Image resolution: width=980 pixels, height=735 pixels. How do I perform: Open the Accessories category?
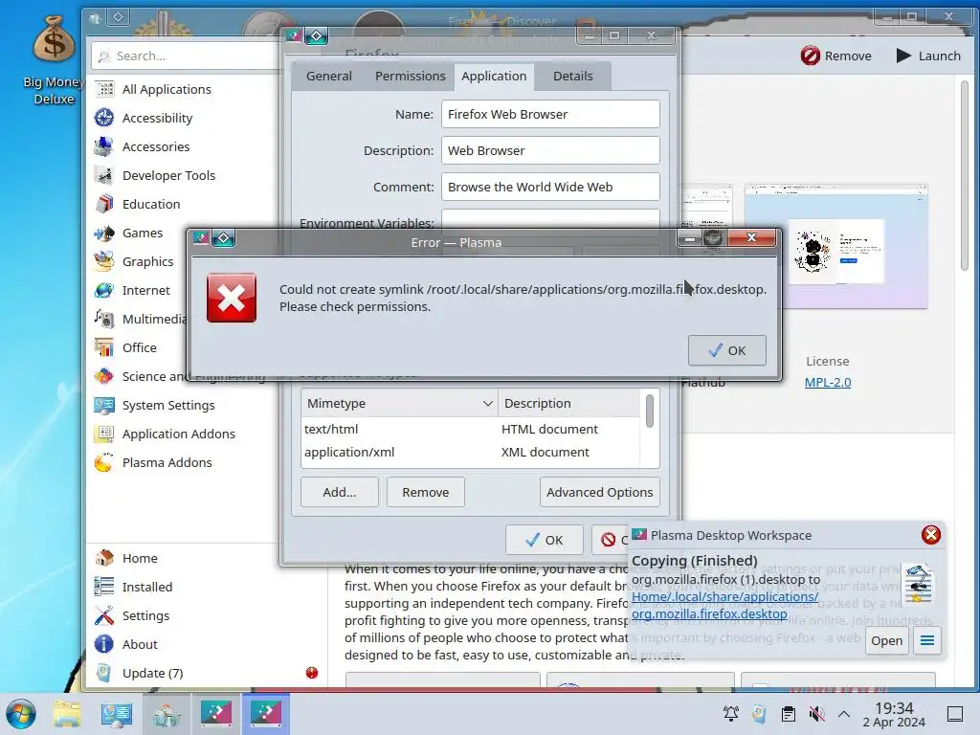coord(156,146)
